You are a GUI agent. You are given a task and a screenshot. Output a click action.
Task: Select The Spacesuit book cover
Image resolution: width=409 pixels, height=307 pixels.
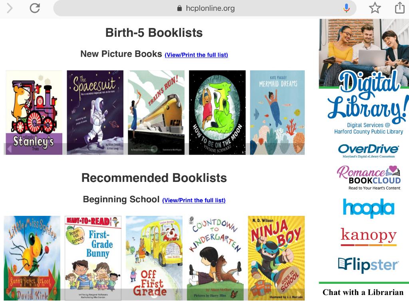click(95, 112)
